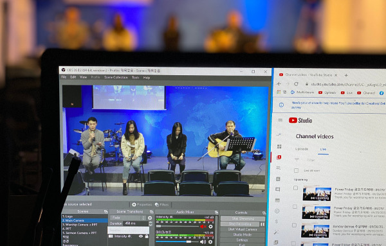
Task: Click the second mixer channel volume slider
Action: click(x=177, y=242)
